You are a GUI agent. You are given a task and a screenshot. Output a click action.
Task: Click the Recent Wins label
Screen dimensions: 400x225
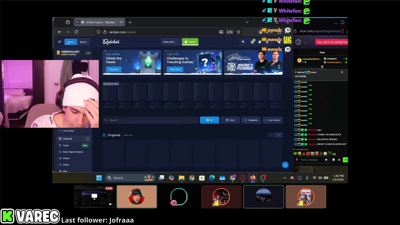pos(111,84)
